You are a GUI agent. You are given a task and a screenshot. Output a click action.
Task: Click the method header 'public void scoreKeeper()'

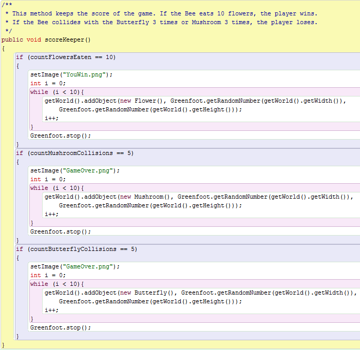click(x=46, y=40)
